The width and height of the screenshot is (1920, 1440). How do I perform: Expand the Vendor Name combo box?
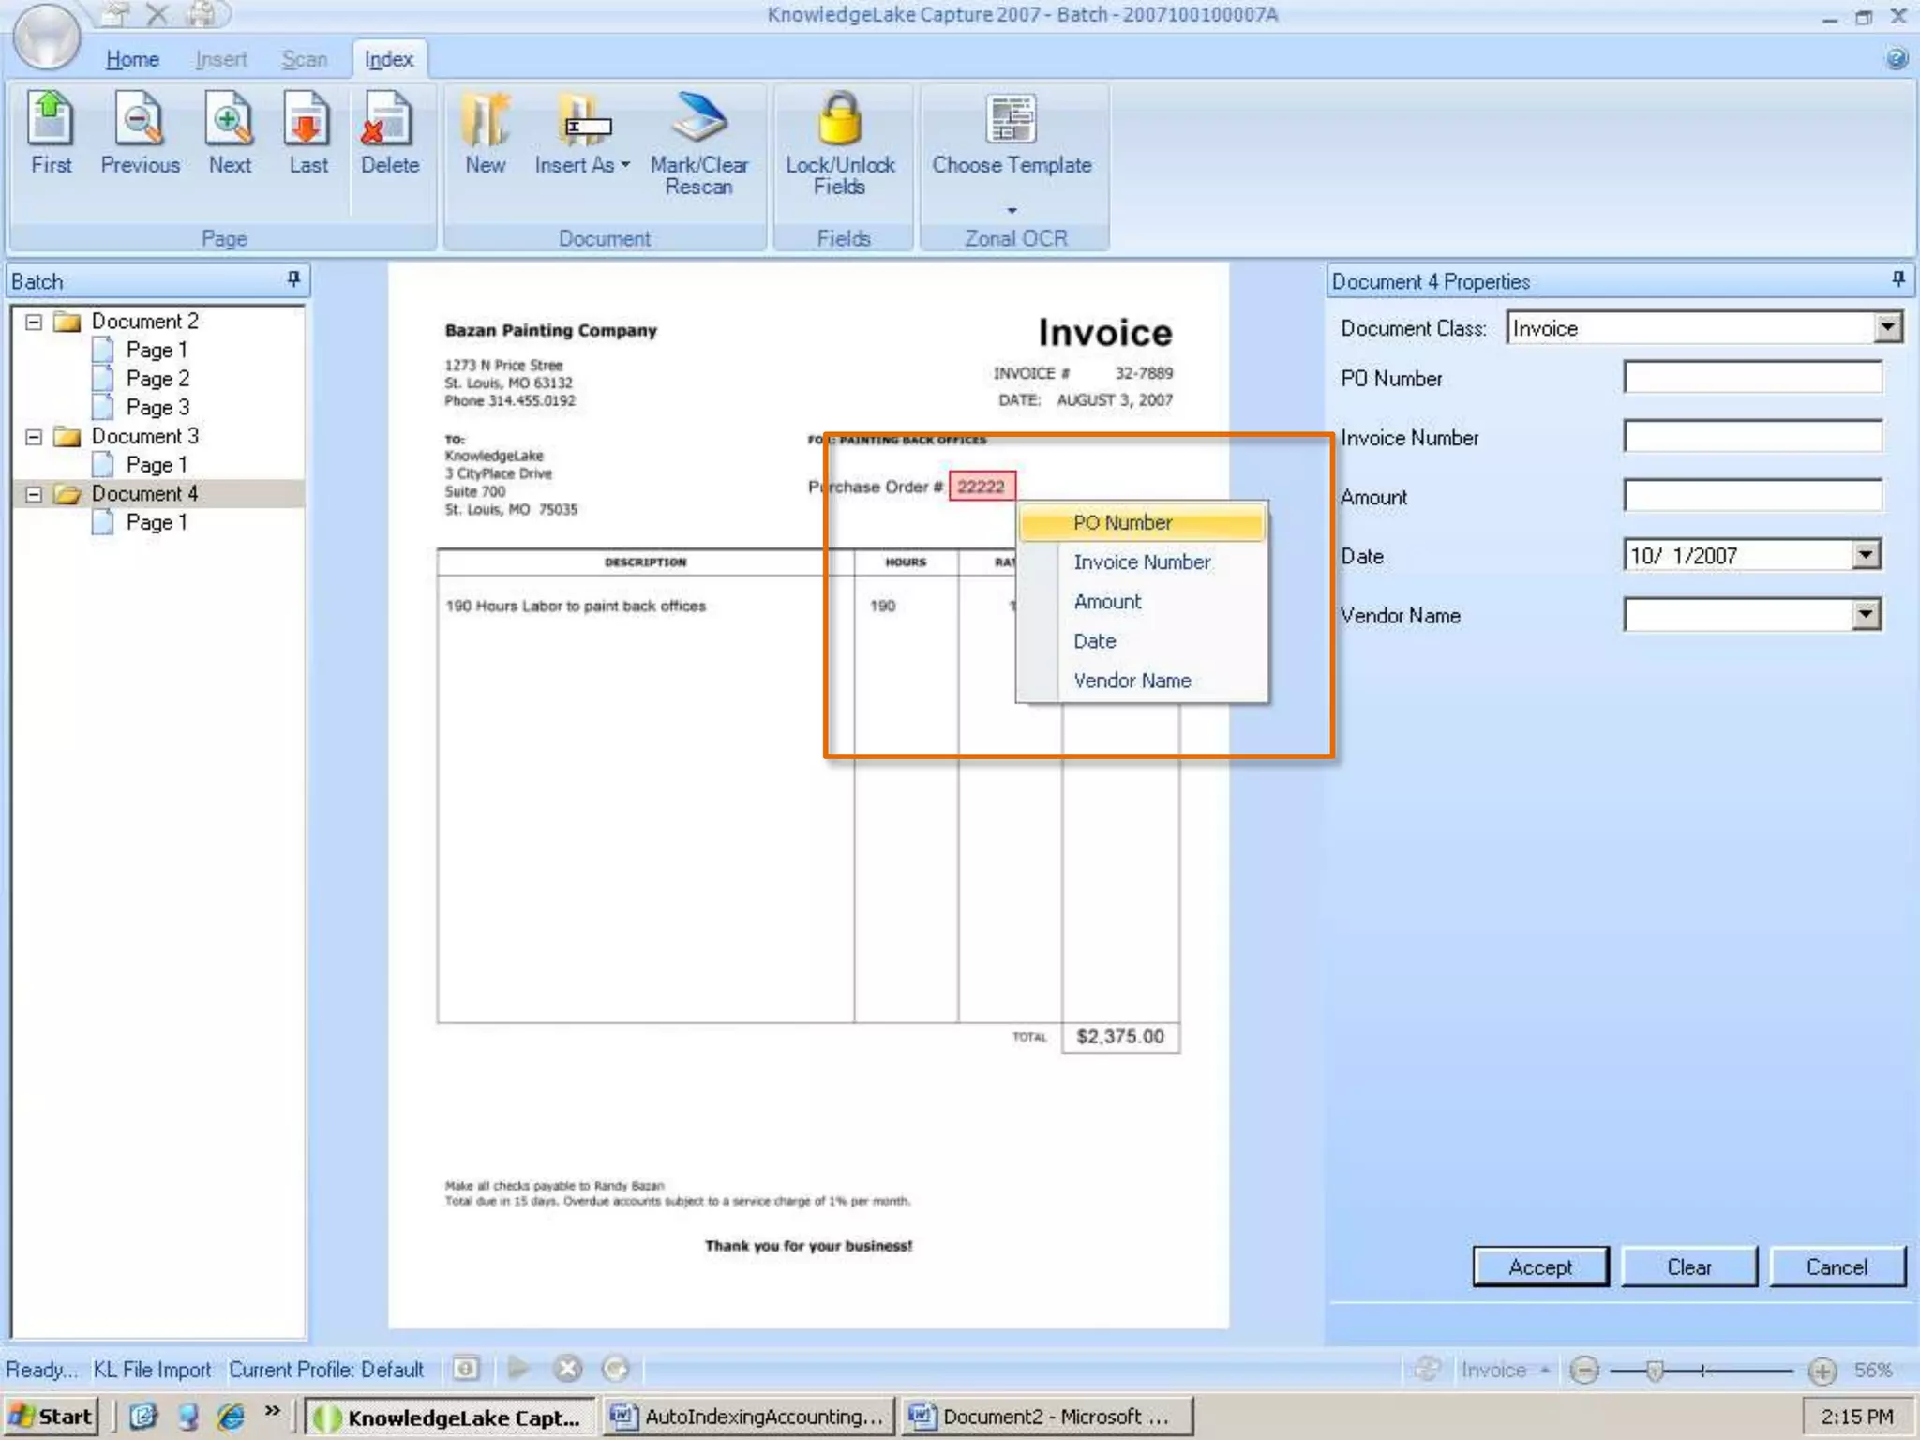click(1866, 615)
